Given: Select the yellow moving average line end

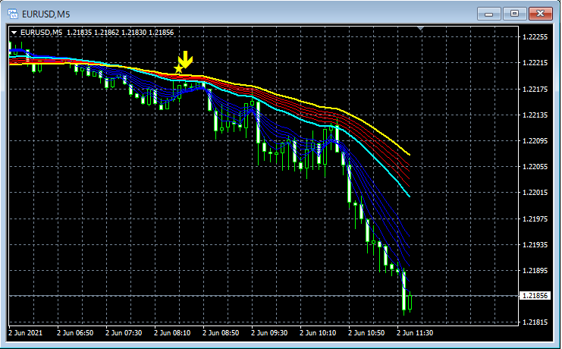Looking at the screenshot, I should coord(409,154).
